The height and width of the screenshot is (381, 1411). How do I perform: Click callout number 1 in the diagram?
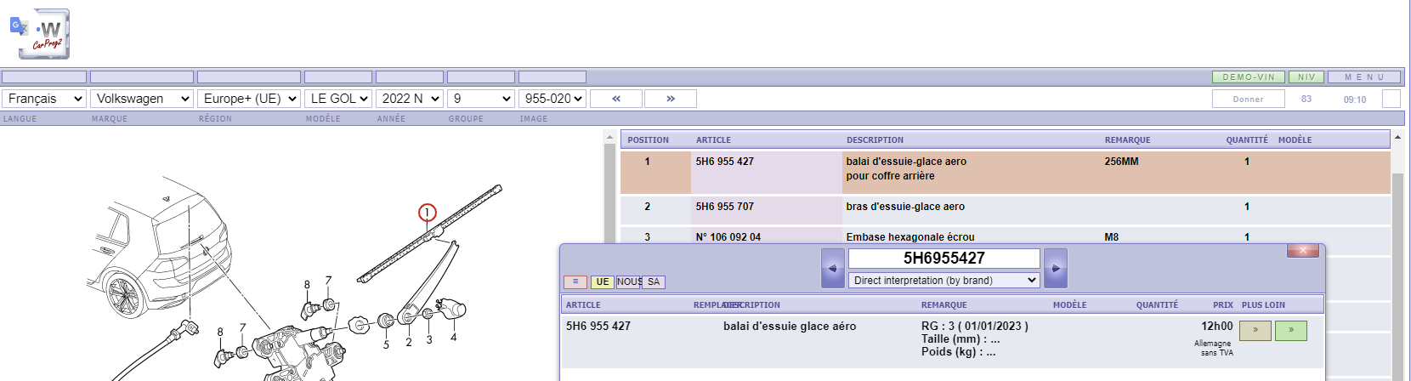coord(428,213)
